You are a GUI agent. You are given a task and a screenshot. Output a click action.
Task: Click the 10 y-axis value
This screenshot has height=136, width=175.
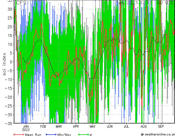tap(10, 44)
